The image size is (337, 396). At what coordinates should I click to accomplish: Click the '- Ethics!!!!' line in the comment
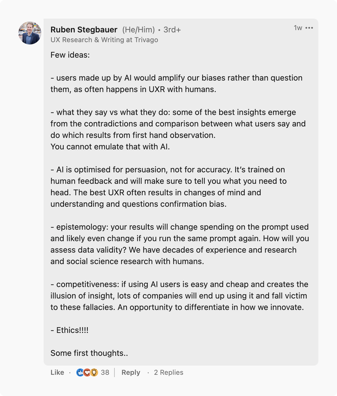pyautogui.click(x=69, y=330)
